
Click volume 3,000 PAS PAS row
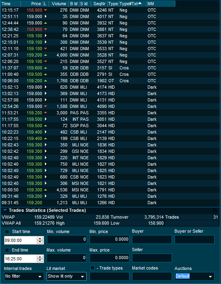tap(62, 113)
